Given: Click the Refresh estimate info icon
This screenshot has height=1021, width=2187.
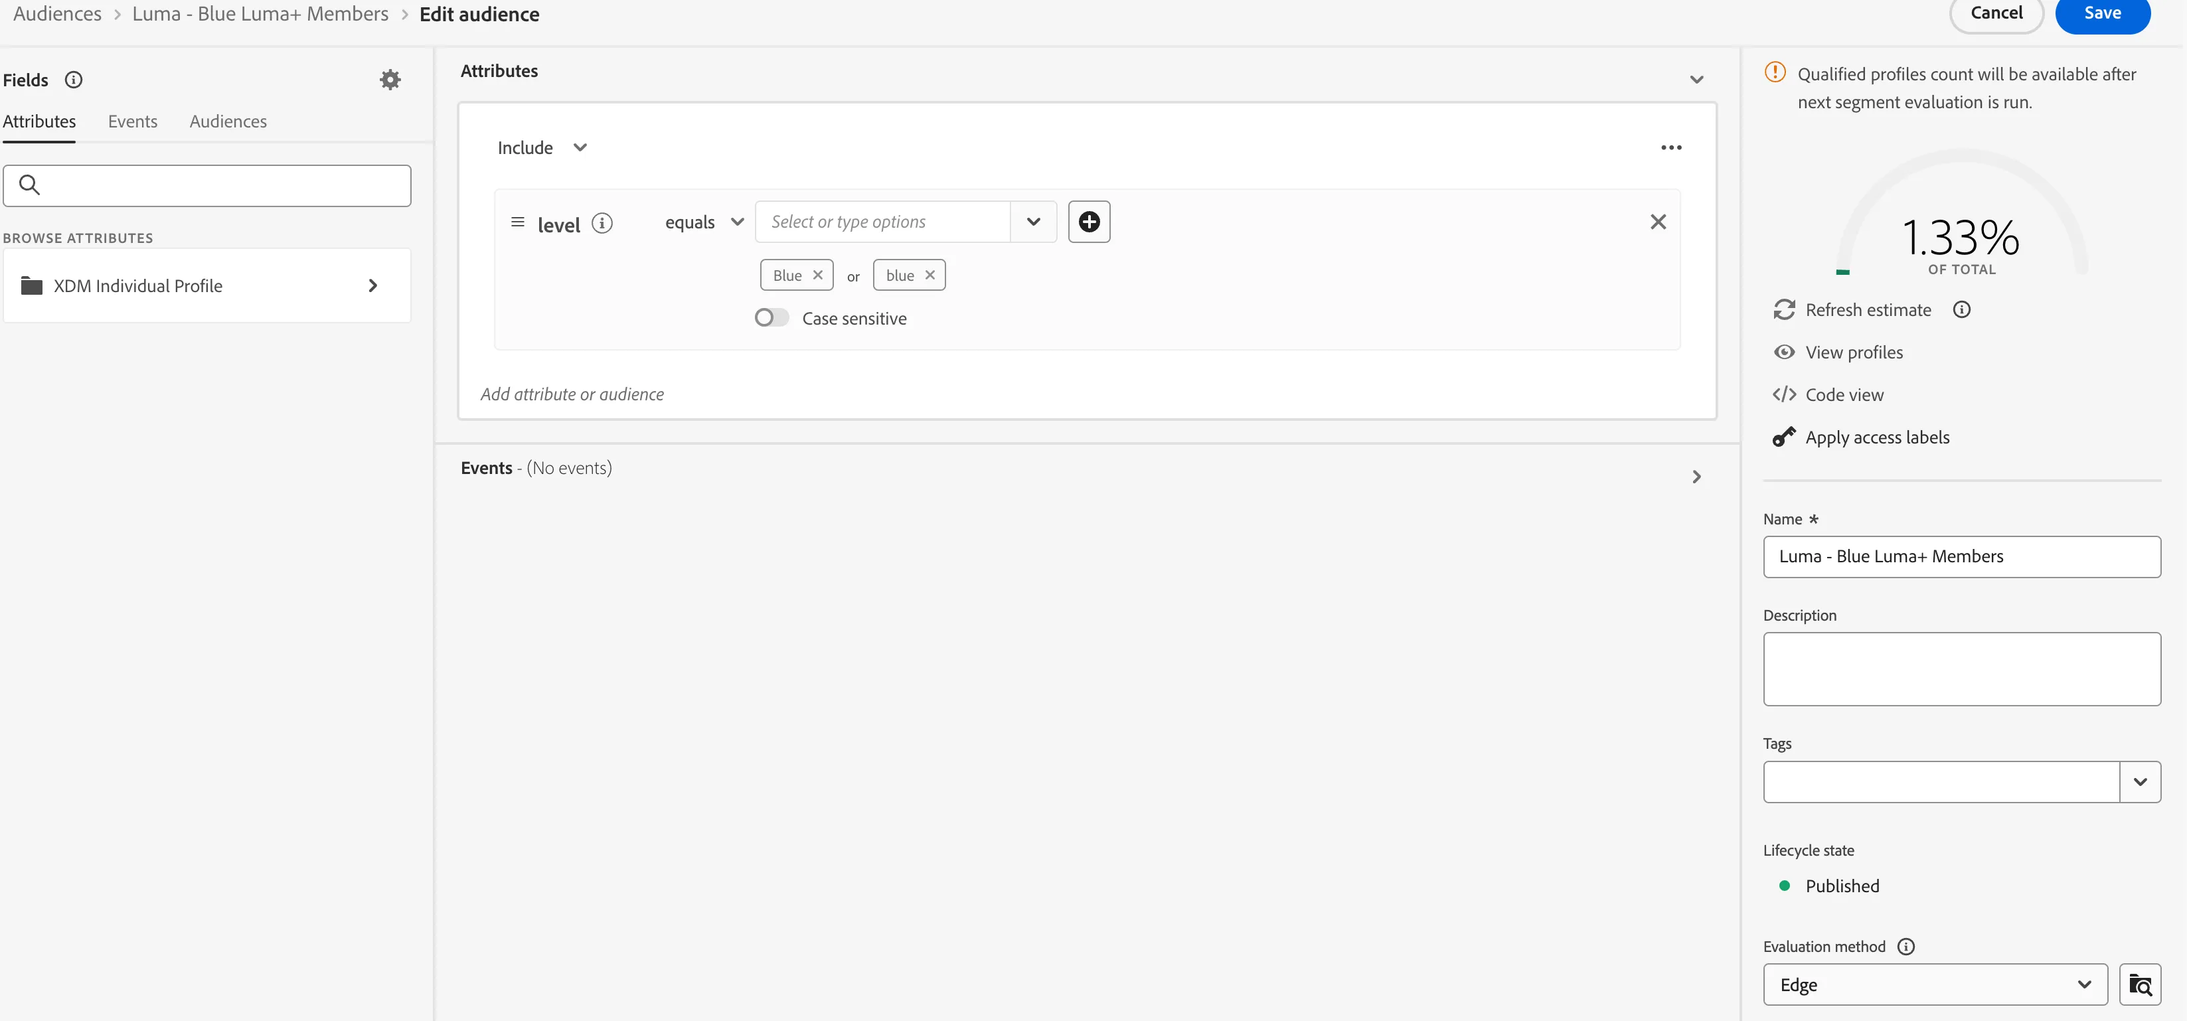Looking at the screenshot, I should 1961,310.
